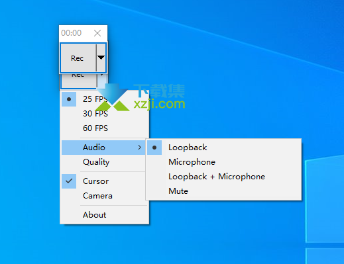The image size is (344, 264).
Task: Toggle the Cursor capture option
Action: click(103, 181)
